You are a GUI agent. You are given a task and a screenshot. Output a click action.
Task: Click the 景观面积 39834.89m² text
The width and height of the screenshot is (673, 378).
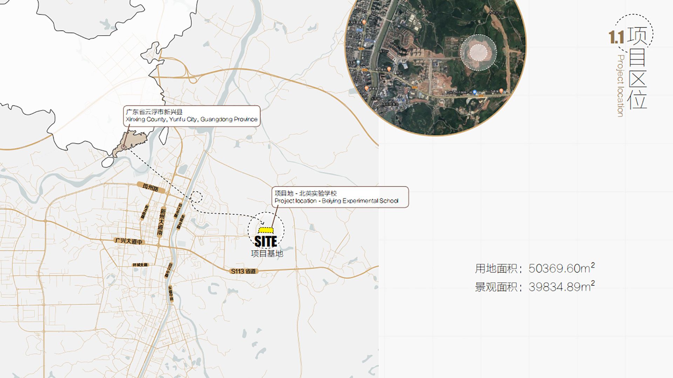pyautogui.click(x=535, y=287)
